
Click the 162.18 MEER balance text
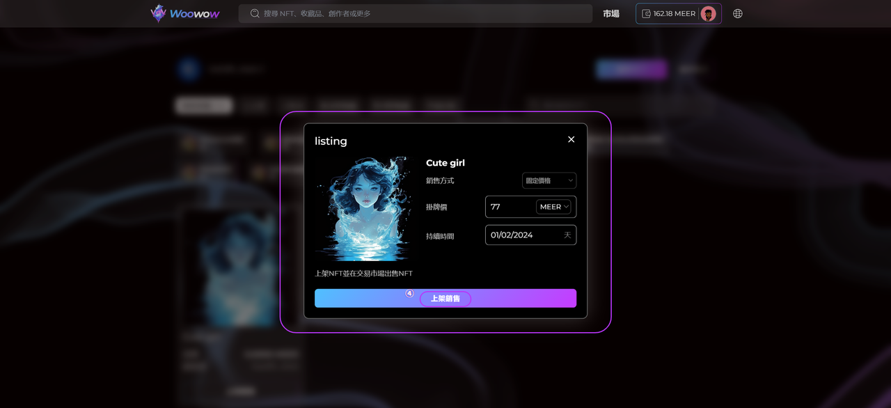(675, 14)
